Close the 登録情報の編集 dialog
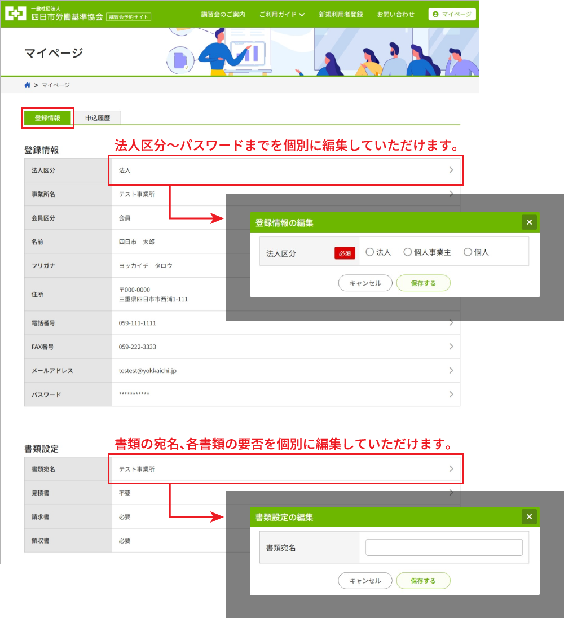The height and width of the screenshot is (618, 564). pos(529,222)
